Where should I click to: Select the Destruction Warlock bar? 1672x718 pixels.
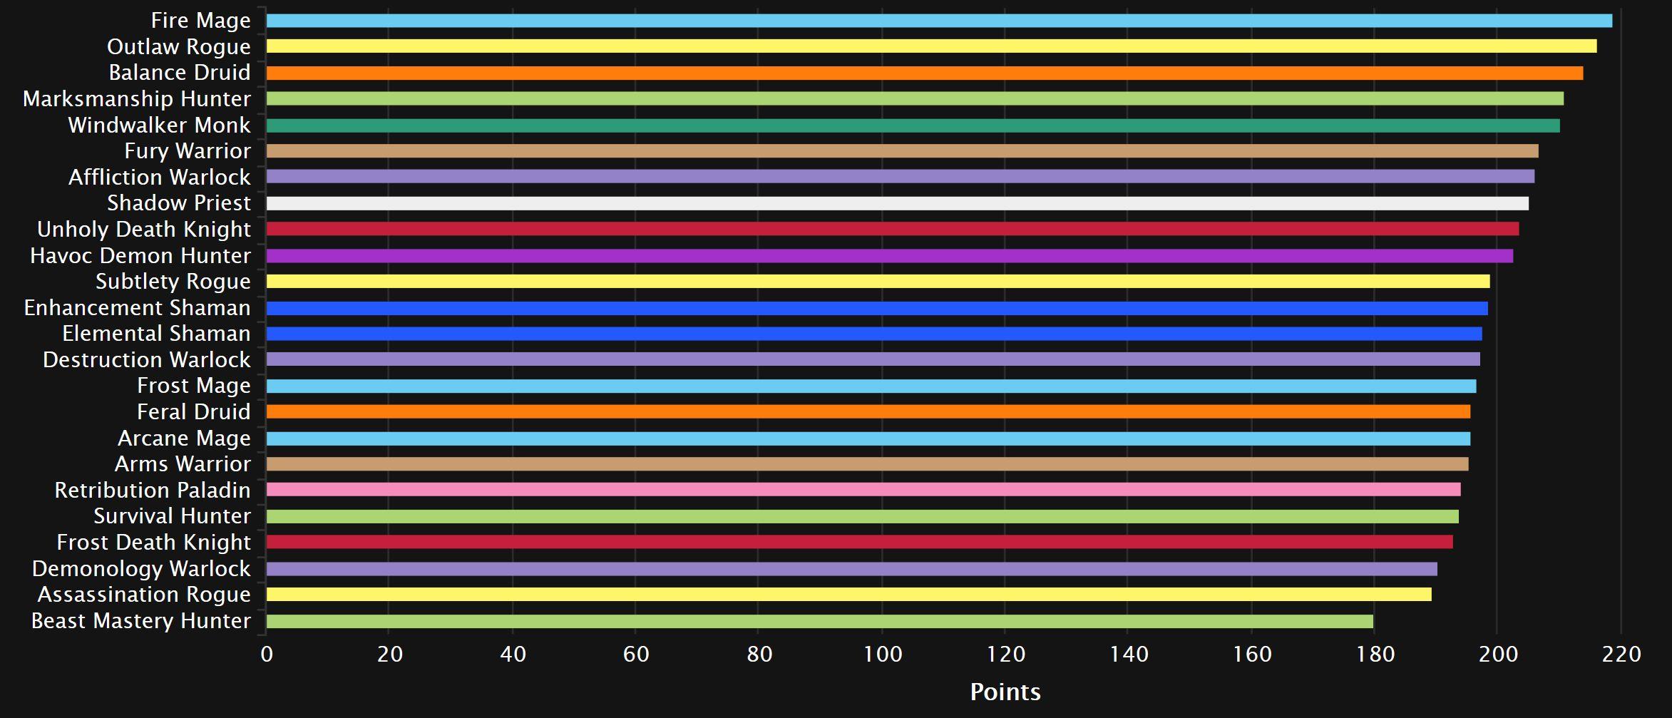(x=873, y=359)
